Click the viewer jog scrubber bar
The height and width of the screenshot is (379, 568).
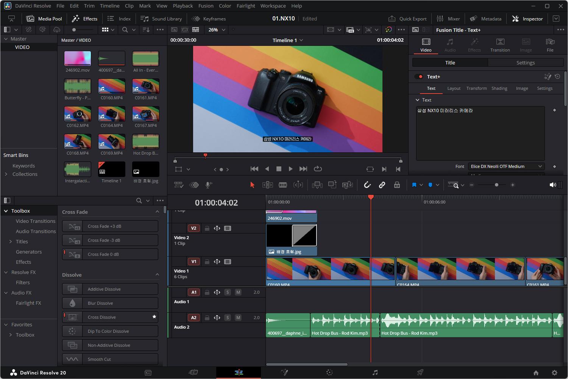[x=288, y=157]
